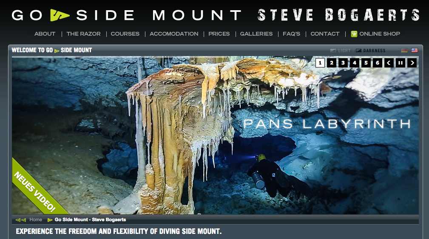The height and width of the screenshot is (239, 429).
Task: Click the green shopping cart icon
Action: pyautogui.click(x=354, y=34)
